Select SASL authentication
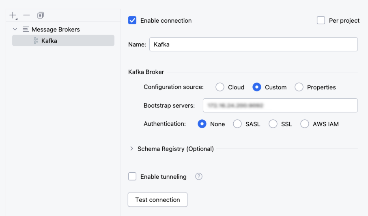This screenshot has width=368, height=216. [237, 124]
